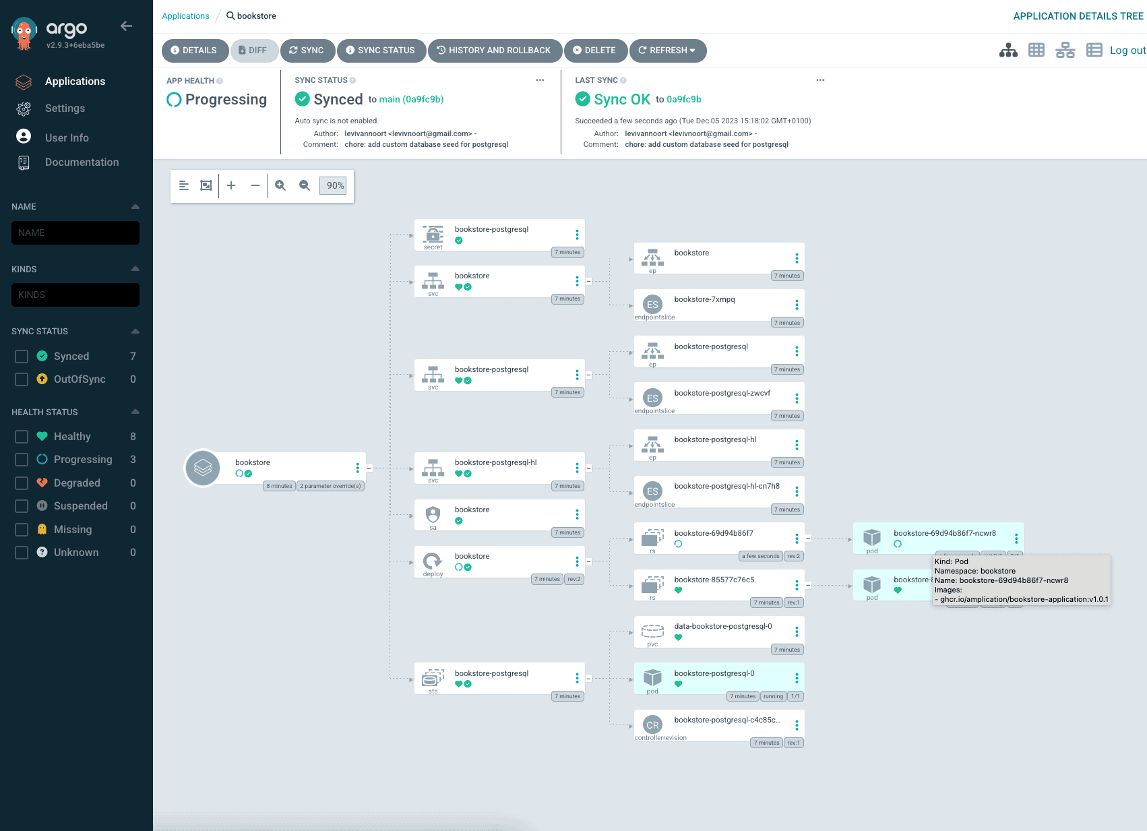Screen dimensions: 1147x831
Task: Collapse children of bookstore root node
Action: click(369, 468)
